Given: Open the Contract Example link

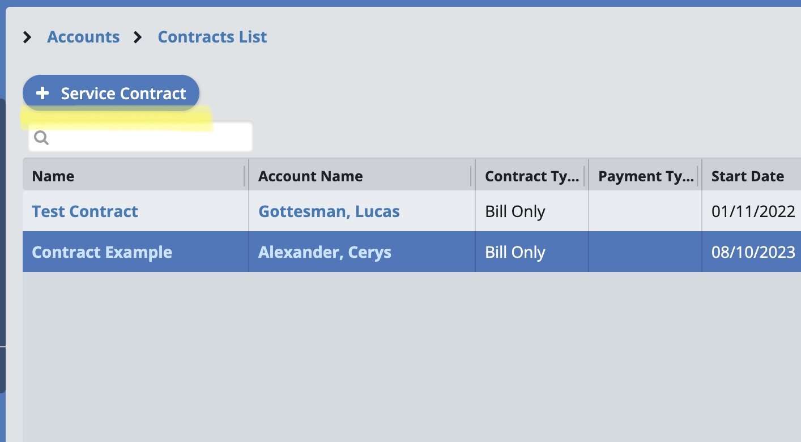Looking at the screenshot, I should [x=102, y=252].
